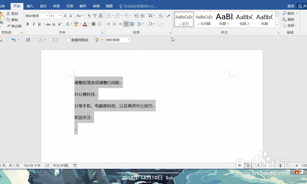Toggle justify alignment (highlighted)
The height and width of the screenshot is (184, 307).
(126, 24)
